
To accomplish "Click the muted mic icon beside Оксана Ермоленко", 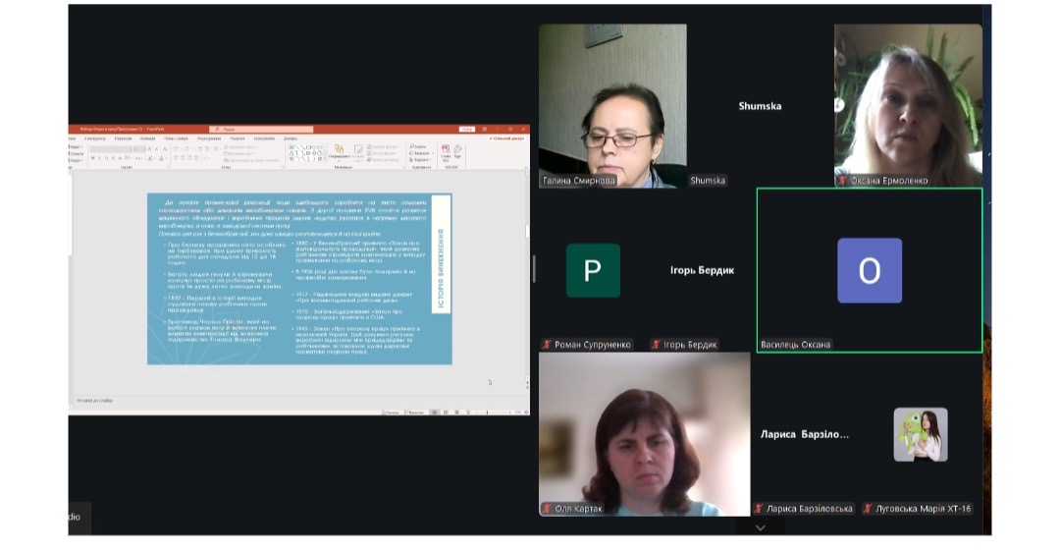I will (x=841, y=181).
